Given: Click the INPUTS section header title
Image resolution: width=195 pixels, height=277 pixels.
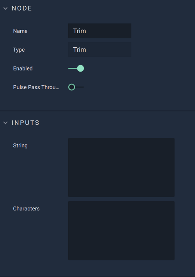Looking at the screenshot, I should click(25, 123).
